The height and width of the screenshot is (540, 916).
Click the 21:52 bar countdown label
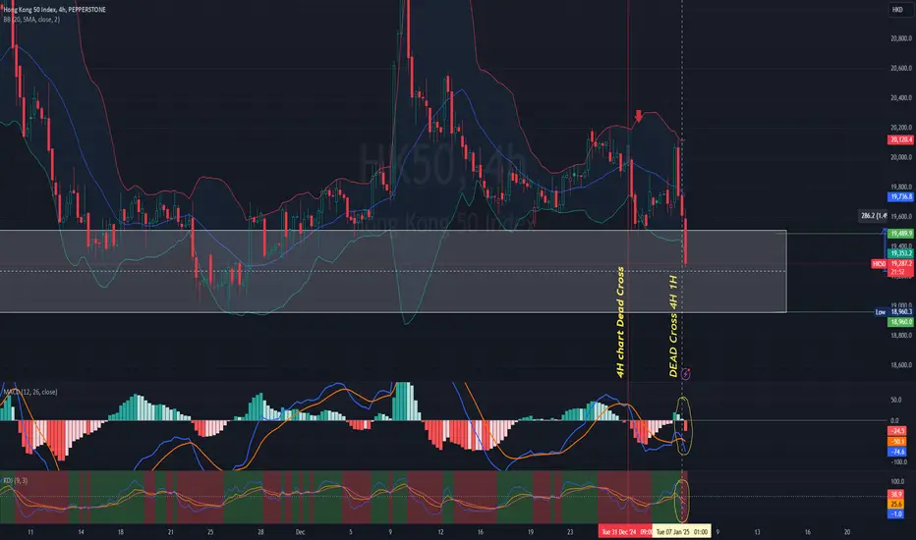(x=900, y=272)
